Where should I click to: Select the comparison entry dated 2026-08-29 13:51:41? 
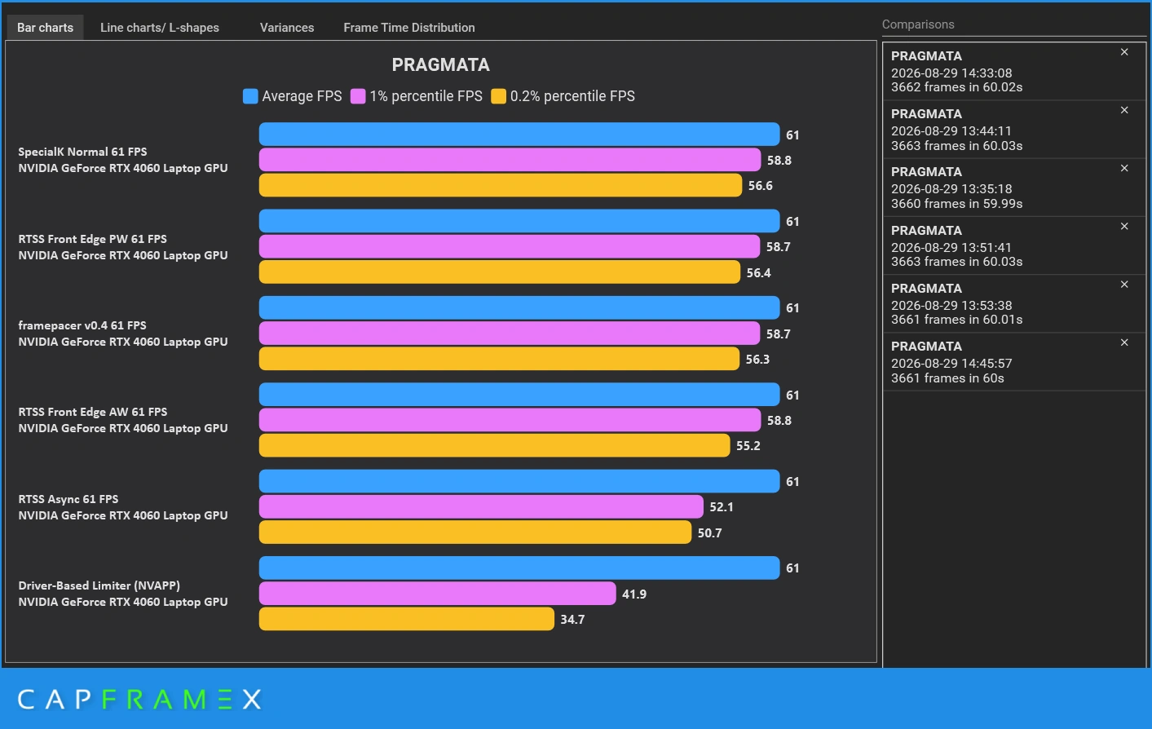(x=1013, y=245)
